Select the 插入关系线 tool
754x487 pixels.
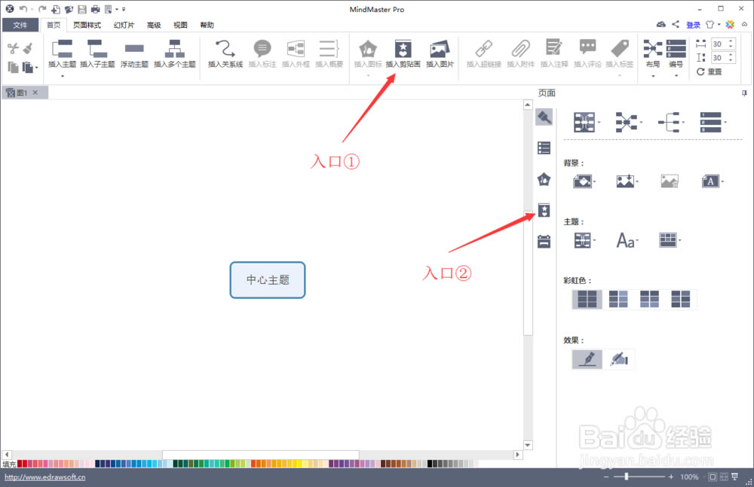coord(224,53)
